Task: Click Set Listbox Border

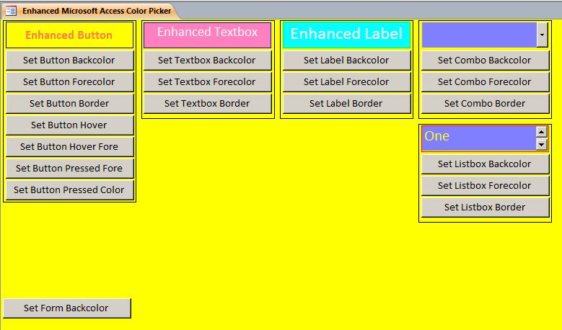Action: tap(486, 208)
